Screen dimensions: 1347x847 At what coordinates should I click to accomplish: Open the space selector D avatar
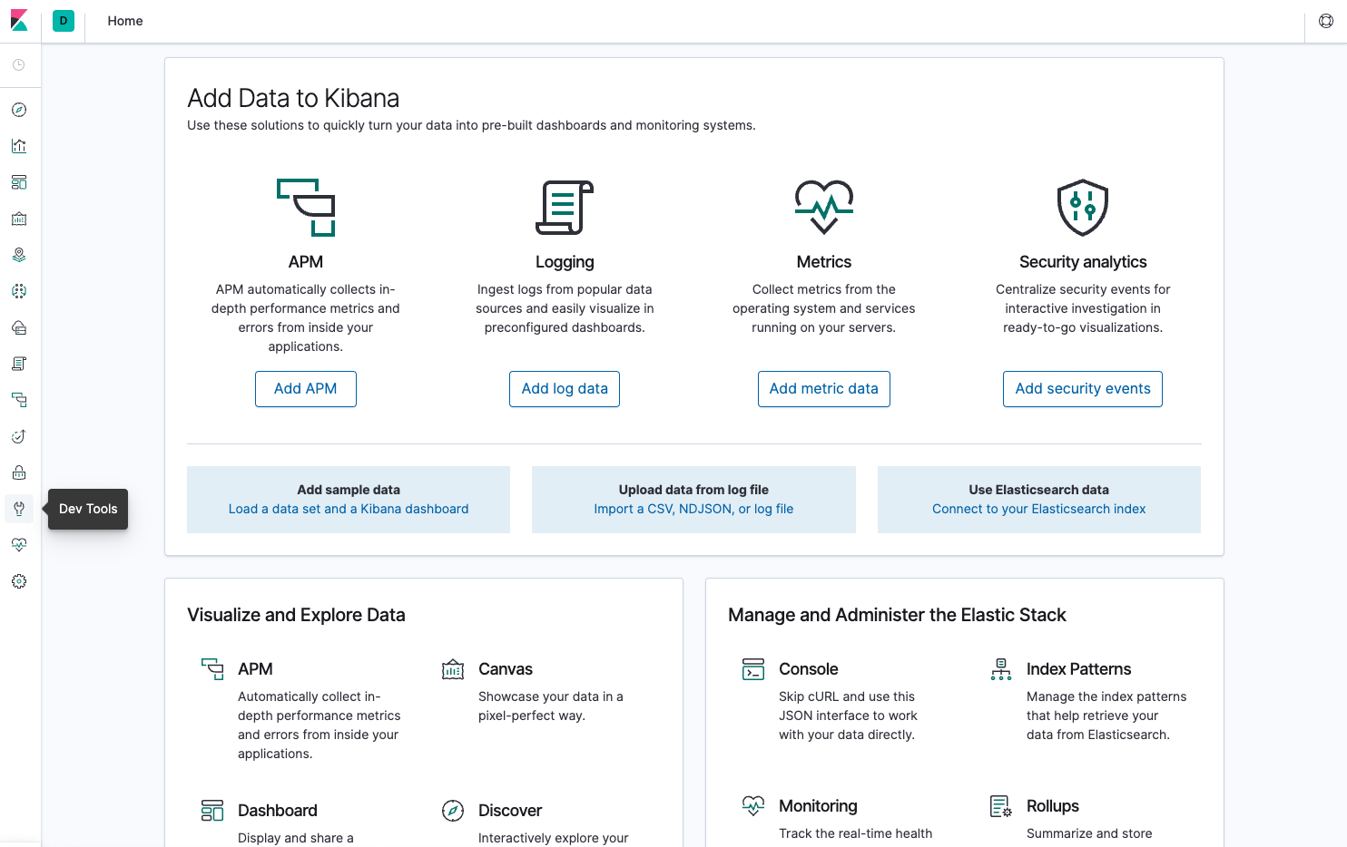pos(64,21)
